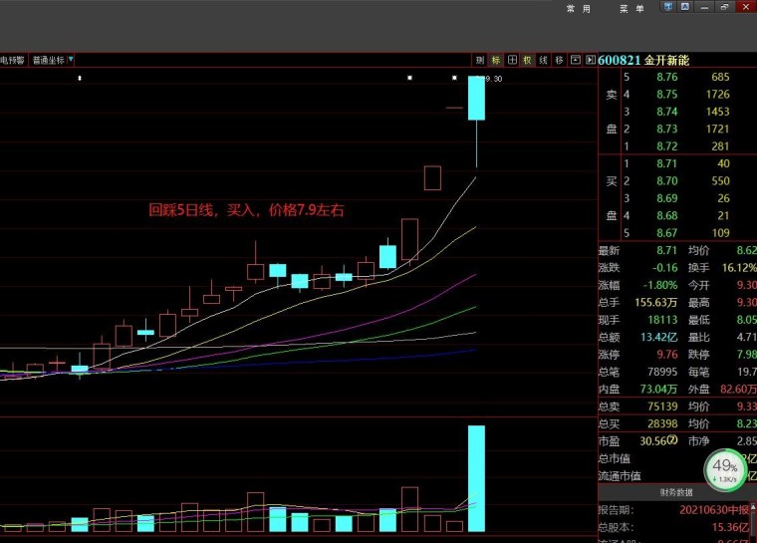The height and width of the screenshot is (543, 757).
Task: Click the boxed down-arrow icon in chart toolbar
Action: click(575, 60)
